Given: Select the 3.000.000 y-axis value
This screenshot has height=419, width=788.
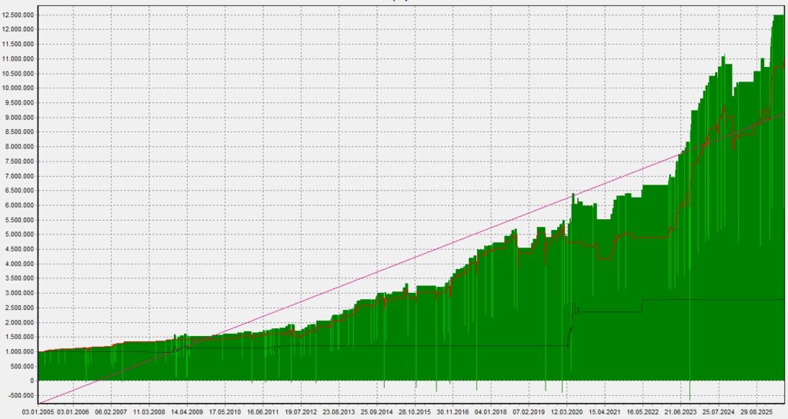Looking at the screenshot, I should click(19, 293).
